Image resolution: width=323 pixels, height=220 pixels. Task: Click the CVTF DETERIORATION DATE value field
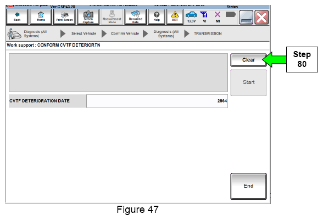157,101
